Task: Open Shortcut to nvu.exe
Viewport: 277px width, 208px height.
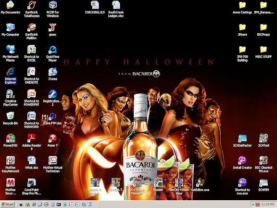Action: coord(242,187)
